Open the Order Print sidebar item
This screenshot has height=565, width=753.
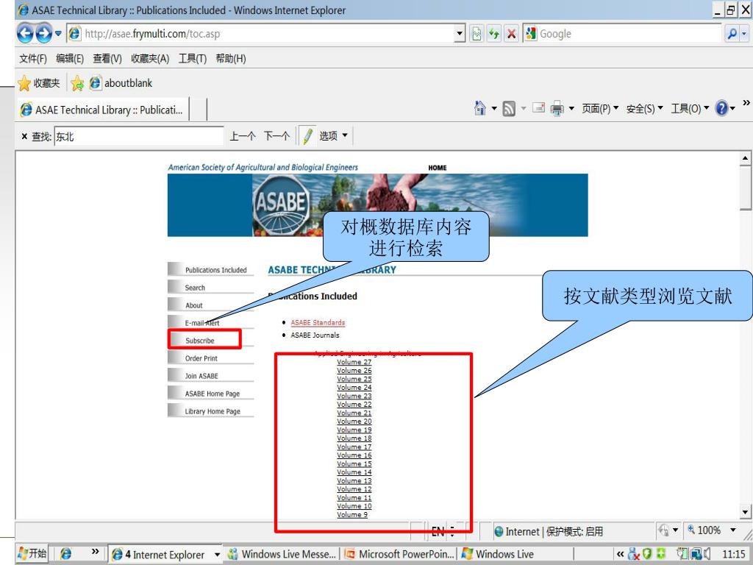210,358
